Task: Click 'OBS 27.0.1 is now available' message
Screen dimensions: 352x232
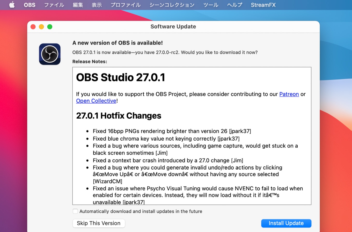Action: point(165,52)
